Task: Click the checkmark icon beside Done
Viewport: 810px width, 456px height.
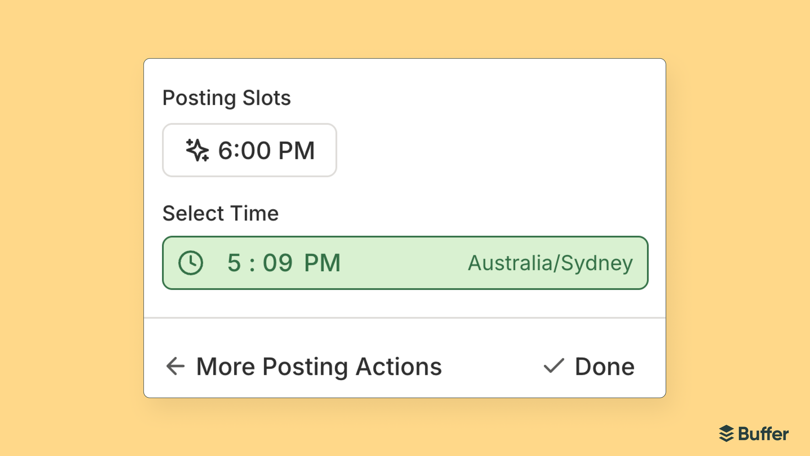Action: coord(554,366)
